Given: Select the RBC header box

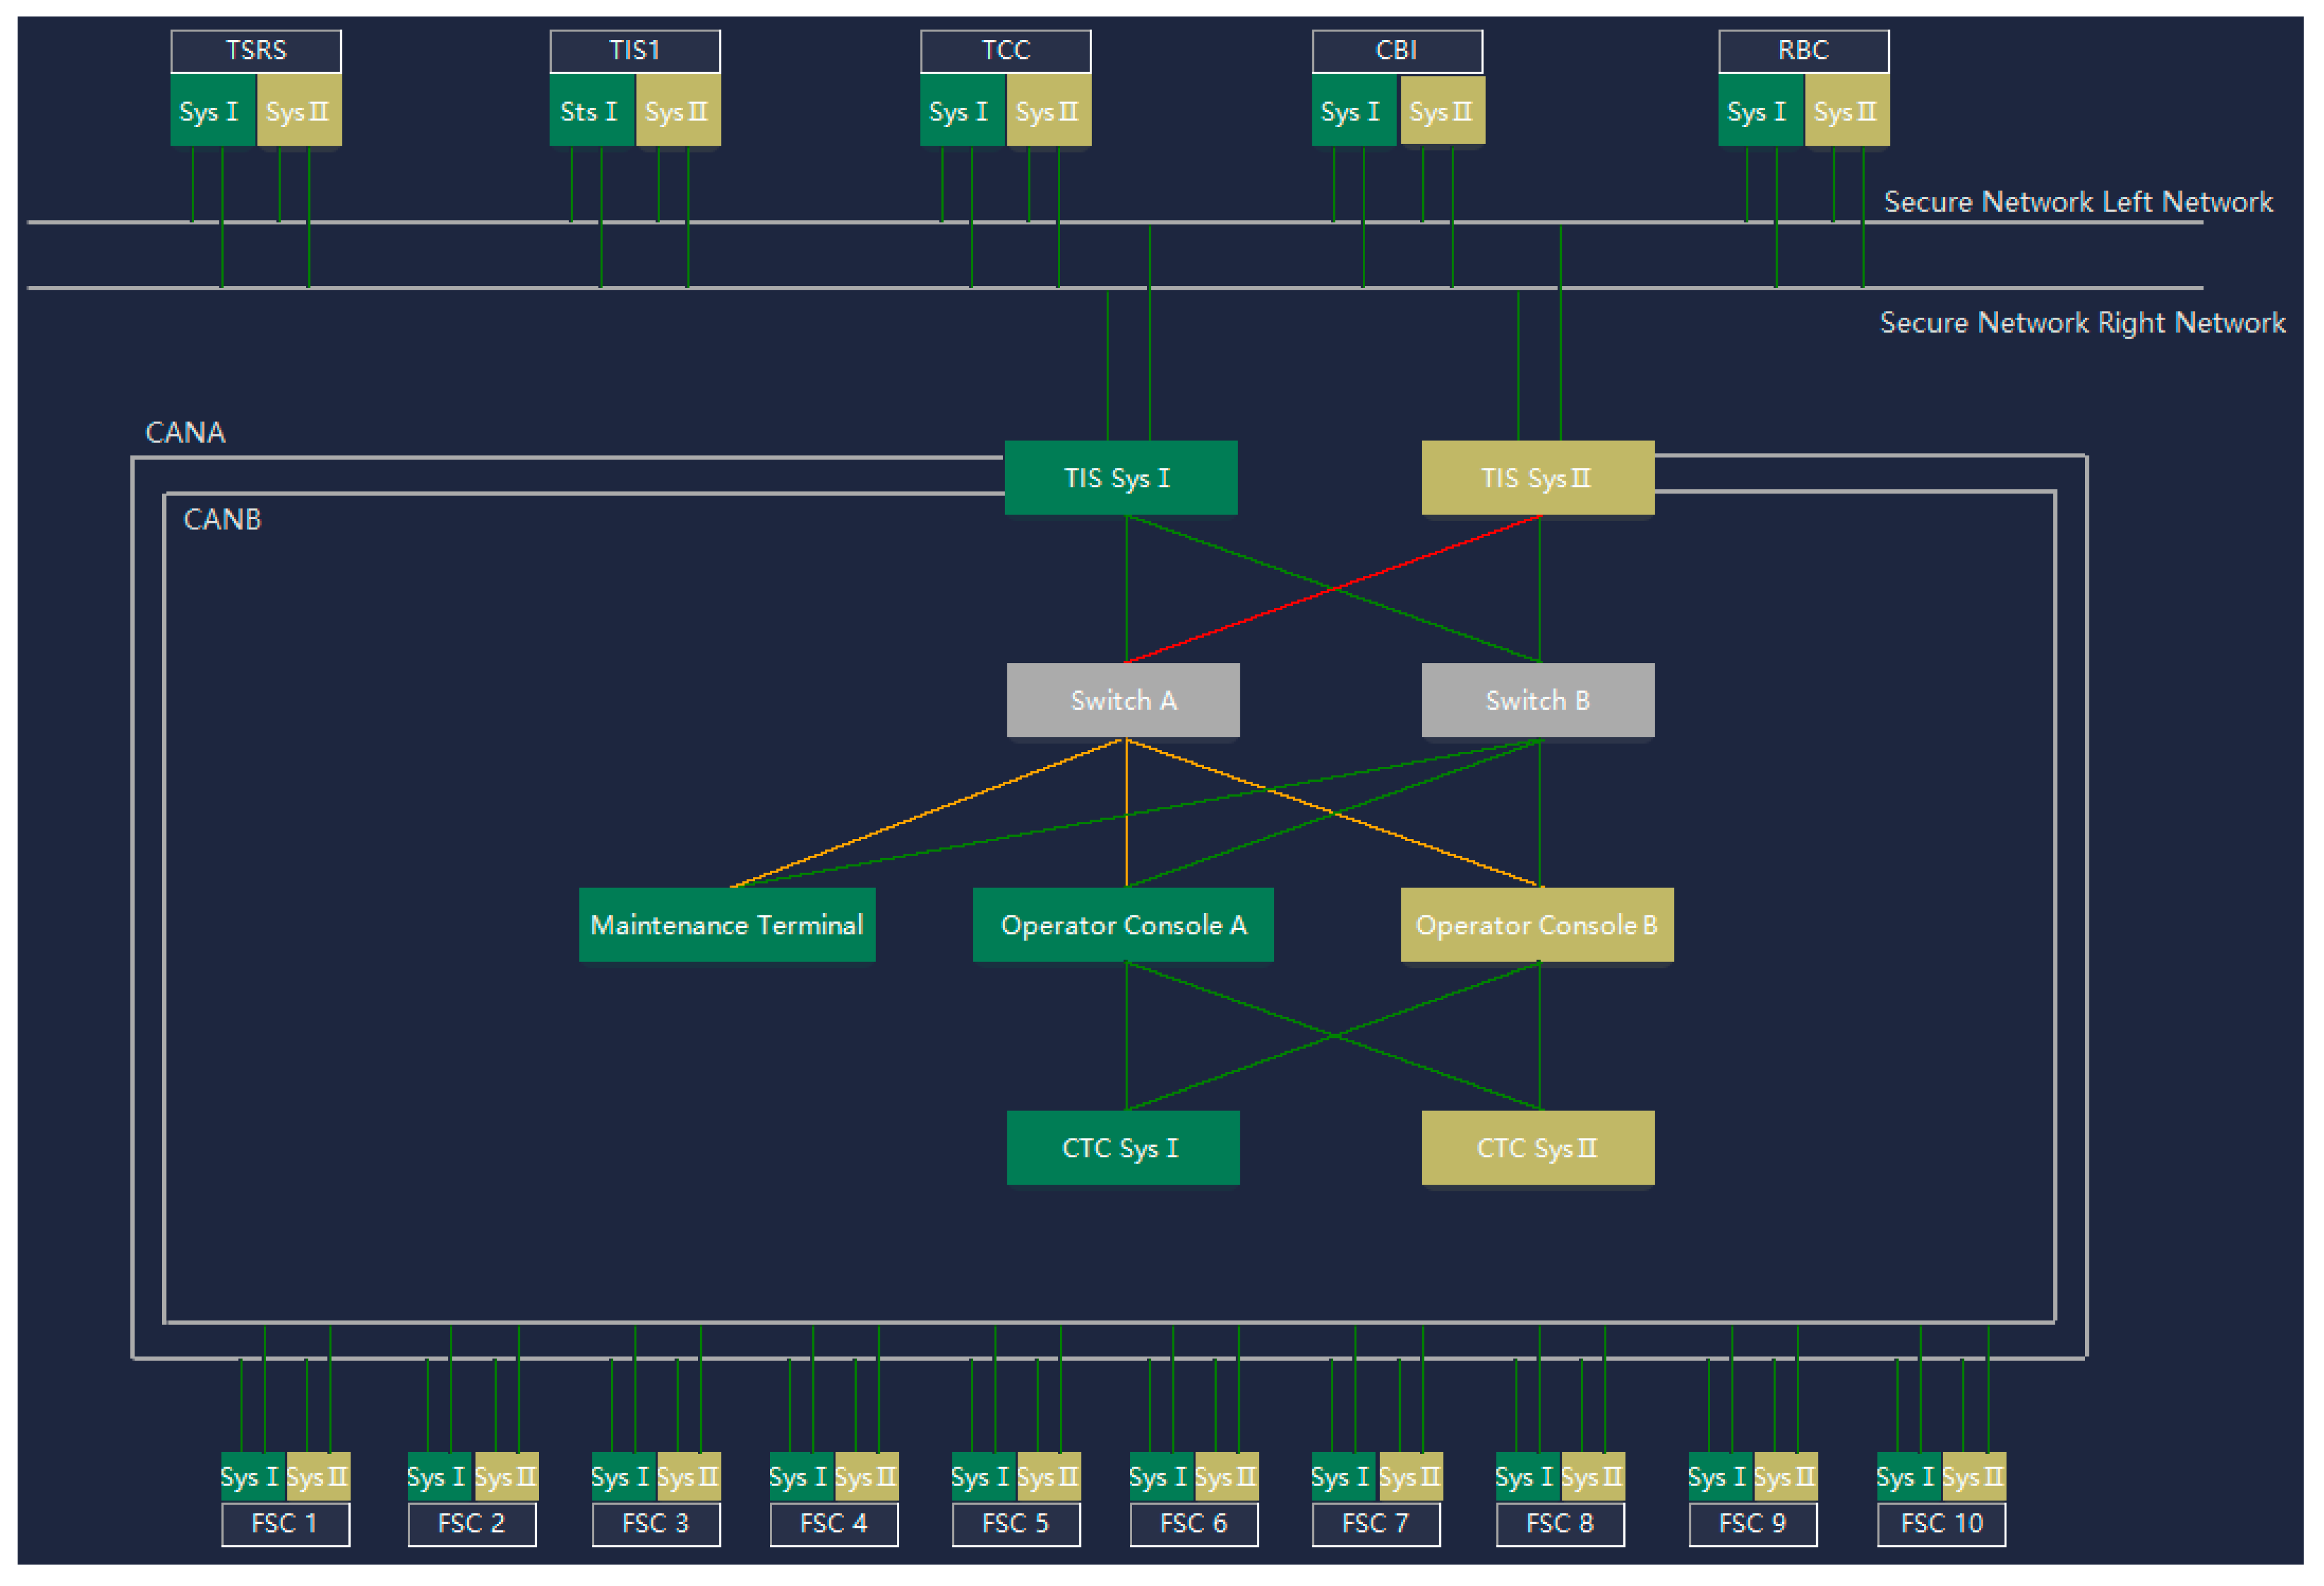Looking at the screenshot, I should point(1803,51).
